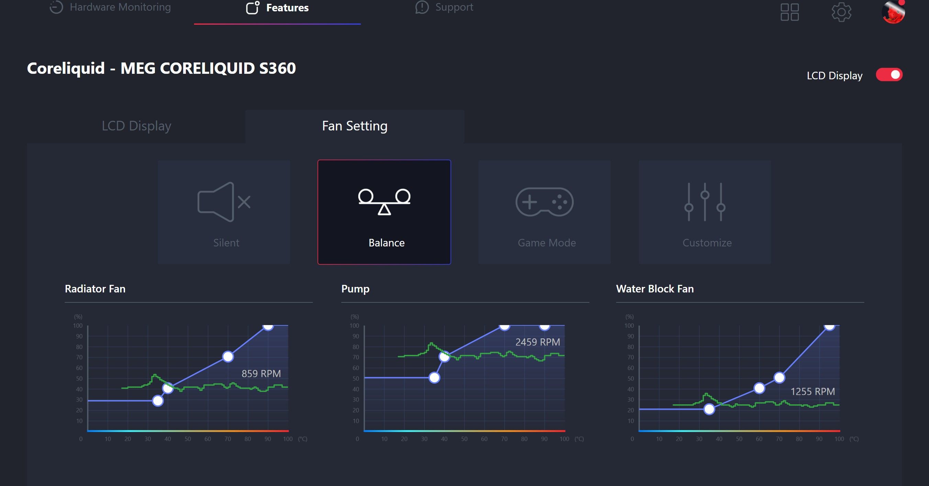The image size is (929, 486).
Task: Click the Pump section heading
Action: pos(355,289)
